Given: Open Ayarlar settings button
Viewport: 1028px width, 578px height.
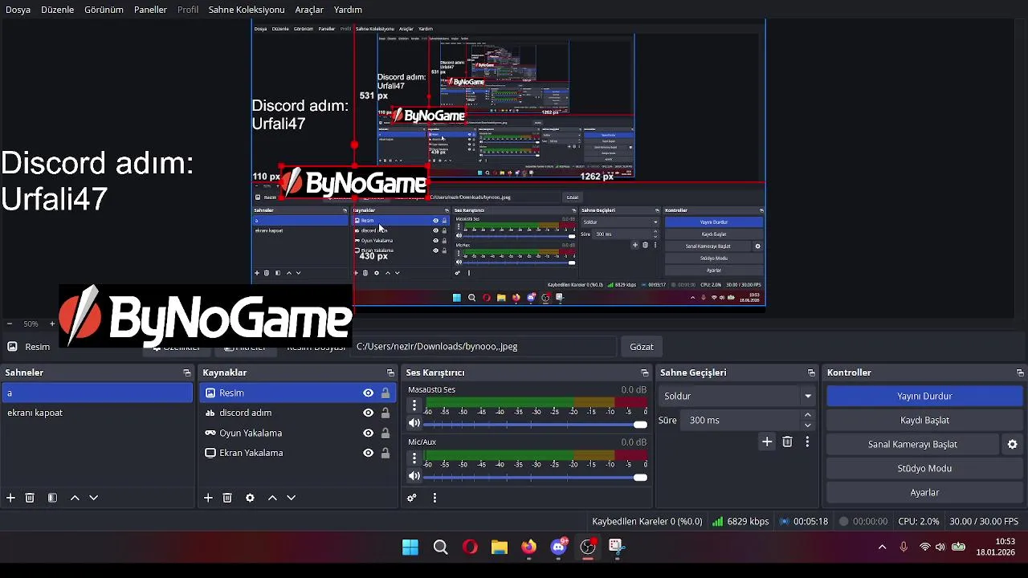Looking at the screenshot, I should point(924,492).
